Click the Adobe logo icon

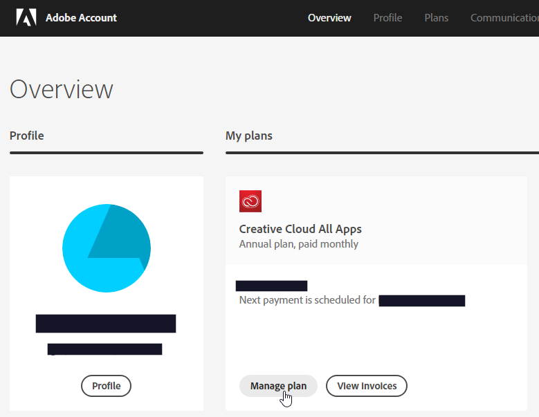pyautogui.click(x=26, y=17)
